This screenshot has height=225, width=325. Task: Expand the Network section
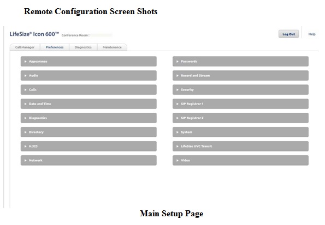[x=88, y=160]
